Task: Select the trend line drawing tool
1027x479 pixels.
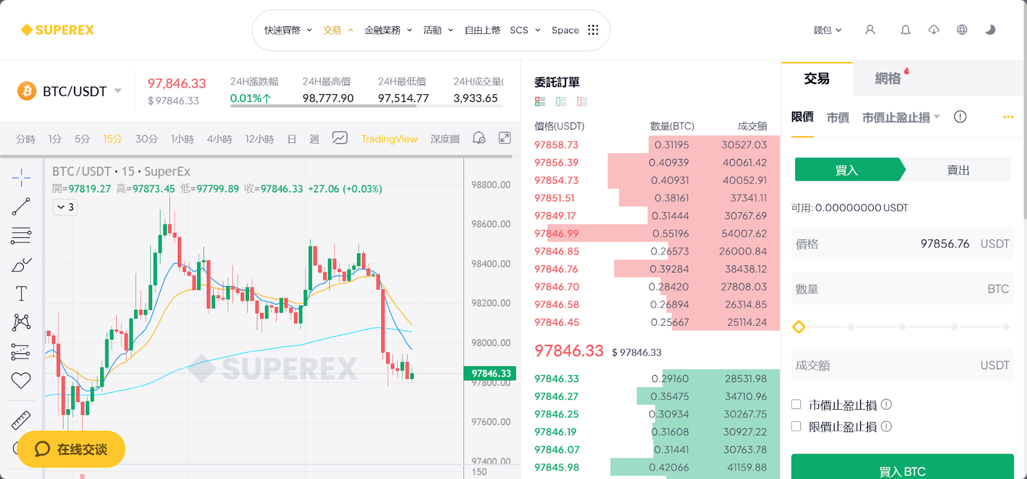Action: (21, 206)
